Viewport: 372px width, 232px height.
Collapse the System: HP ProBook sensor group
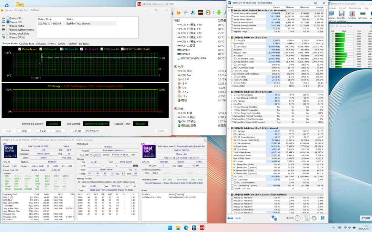229,10
